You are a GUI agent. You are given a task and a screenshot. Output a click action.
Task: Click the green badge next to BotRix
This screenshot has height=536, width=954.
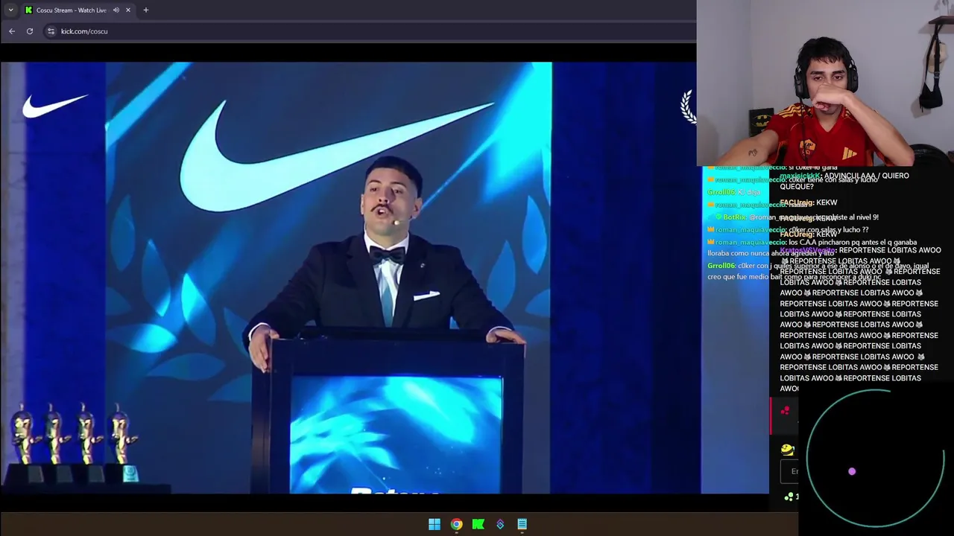718,217
